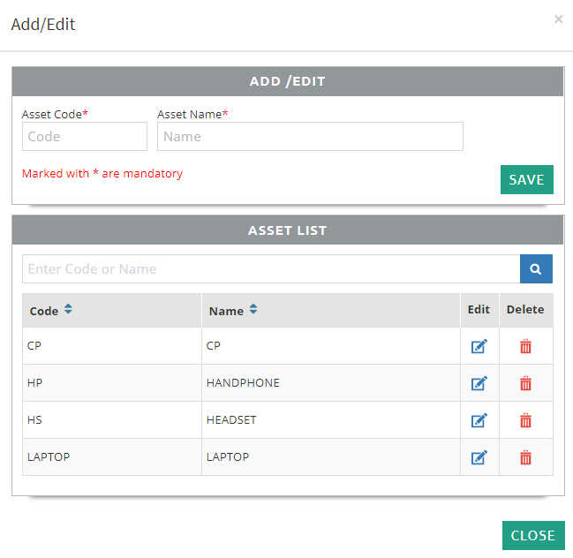Focus the Asset Code input field
This screenshot has height=558, width=573.
coord(85,137)
